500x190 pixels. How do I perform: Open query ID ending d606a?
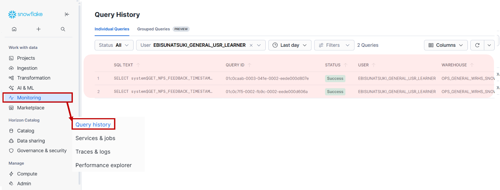266,91
